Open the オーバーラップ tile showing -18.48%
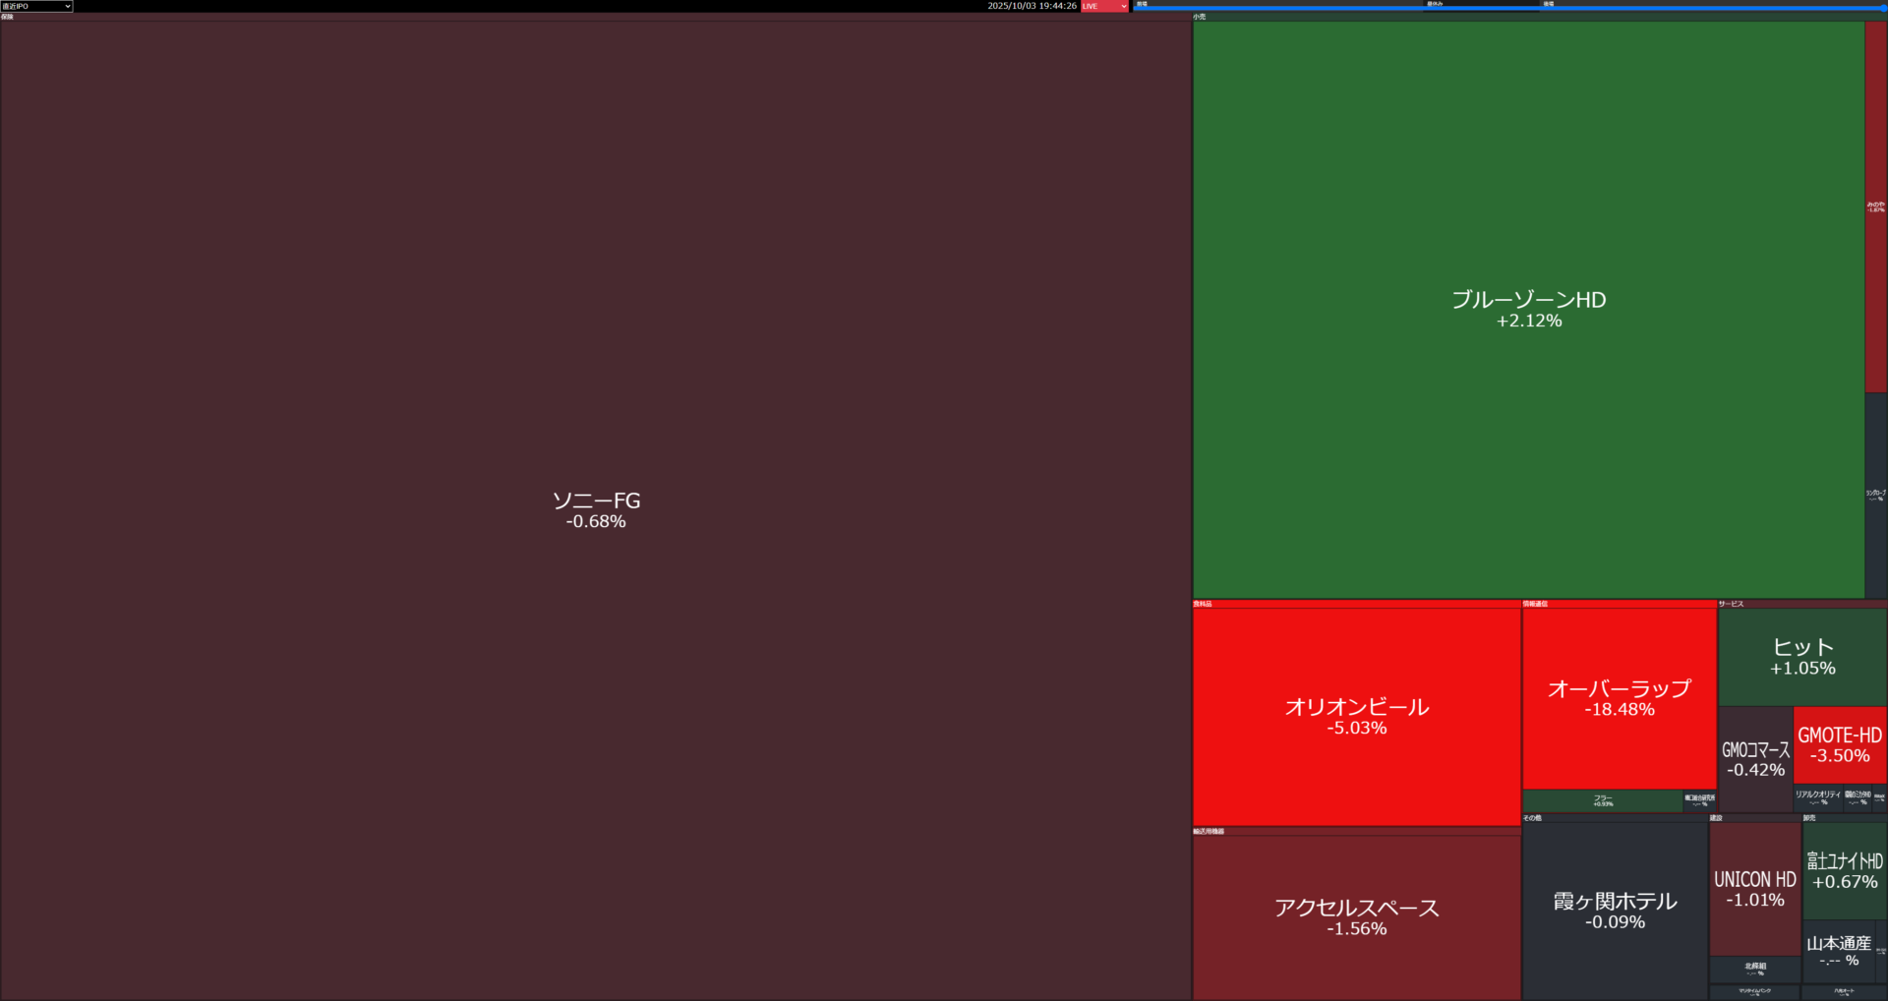Viewport: 1888px width, 1001px height. (1619, 697)
